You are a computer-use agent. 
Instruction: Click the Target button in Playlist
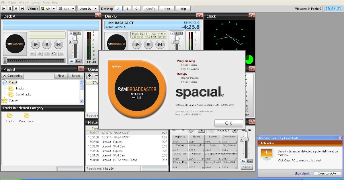pos(76,76)
